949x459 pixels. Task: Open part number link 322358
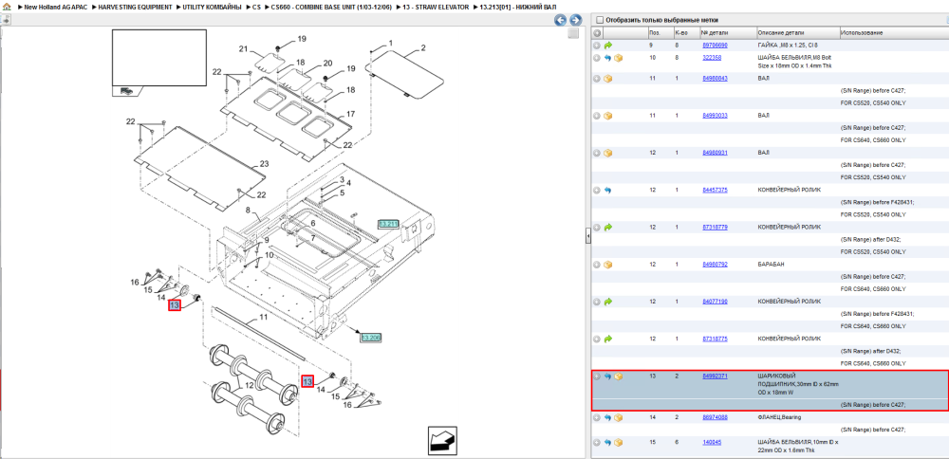(712, 58)
